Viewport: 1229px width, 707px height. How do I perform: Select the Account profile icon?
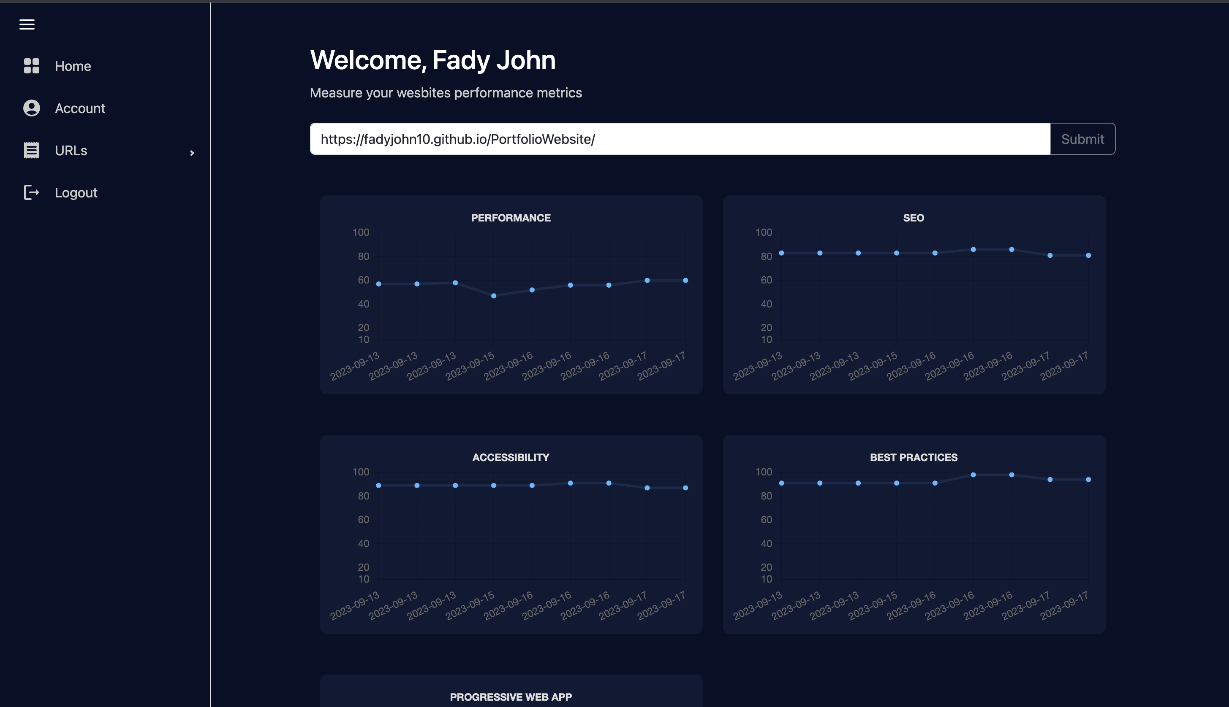point(32,108)
